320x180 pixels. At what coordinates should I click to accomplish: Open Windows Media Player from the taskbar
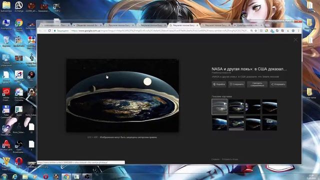[35, 176]
